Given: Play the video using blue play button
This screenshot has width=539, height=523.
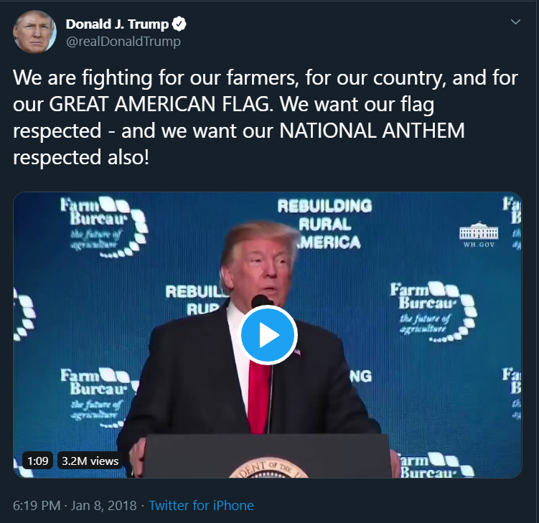Looking at the screenshot, I should [x=268, y=335].
